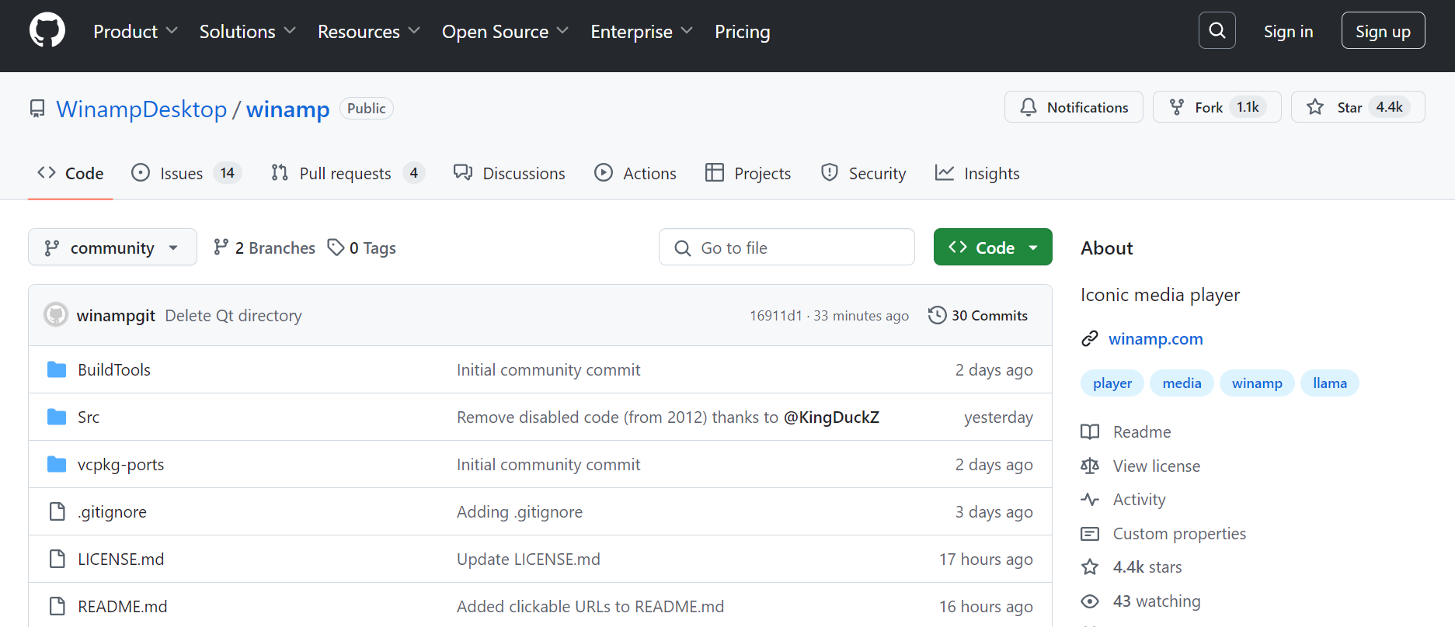The image size is (1455, 627).
Task: Click the branch icon beside 2 Branches
Action: click(x=221, y=247)
